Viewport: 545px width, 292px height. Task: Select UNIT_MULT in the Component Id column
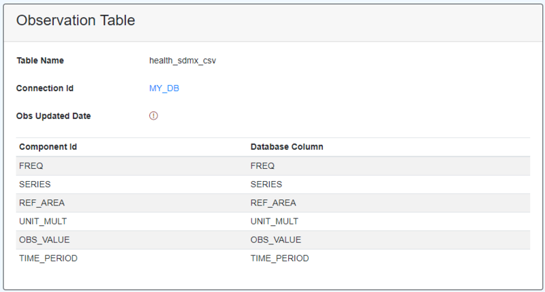pos(43,221)
